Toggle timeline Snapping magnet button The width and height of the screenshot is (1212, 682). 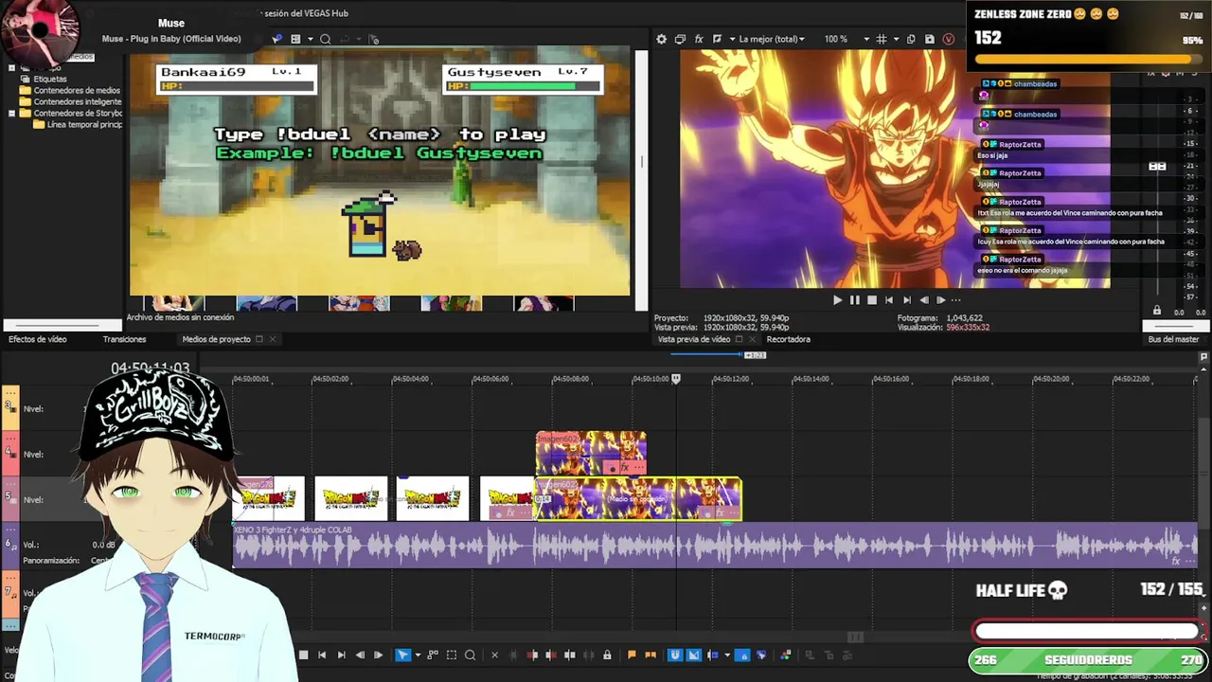[x=675, y=655]
